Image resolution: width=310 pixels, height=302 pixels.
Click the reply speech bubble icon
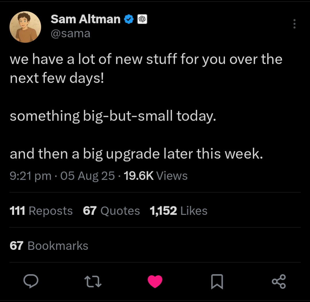click(31, 281)
